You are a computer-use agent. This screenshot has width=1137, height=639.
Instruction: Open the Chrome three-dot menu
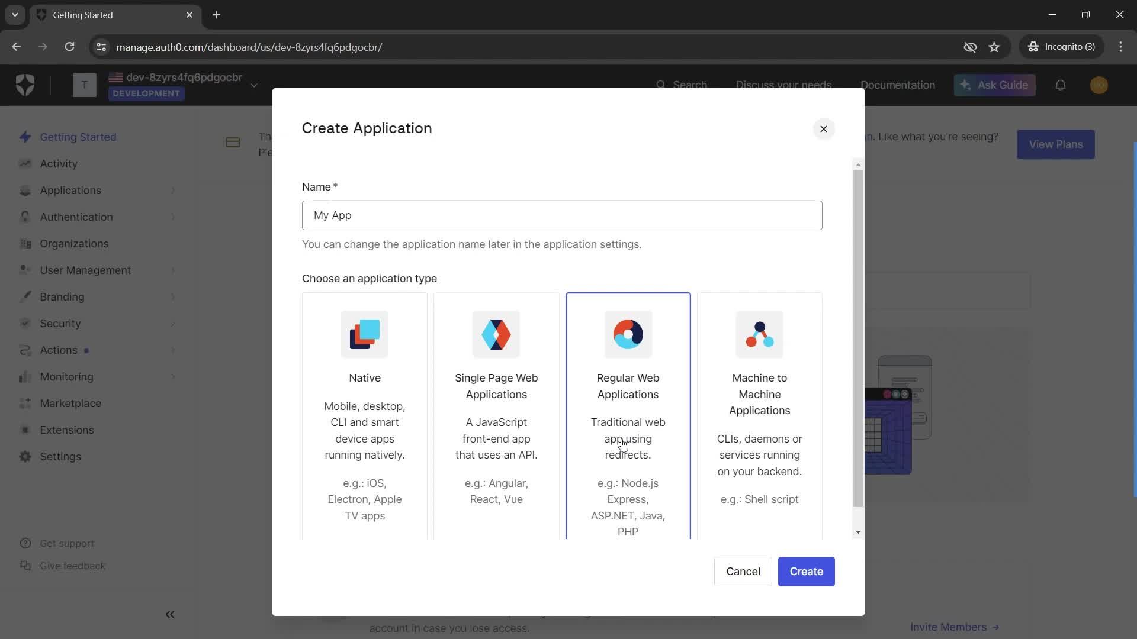coord(1120,47)
